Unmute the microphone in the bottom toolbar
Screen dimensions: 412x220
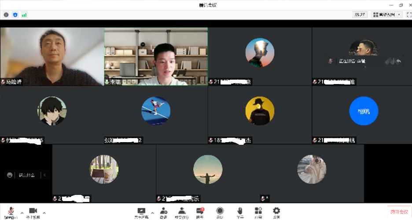(11, 213)
